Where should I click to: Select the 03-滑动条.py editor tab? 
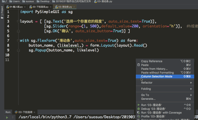pos(65,7)
